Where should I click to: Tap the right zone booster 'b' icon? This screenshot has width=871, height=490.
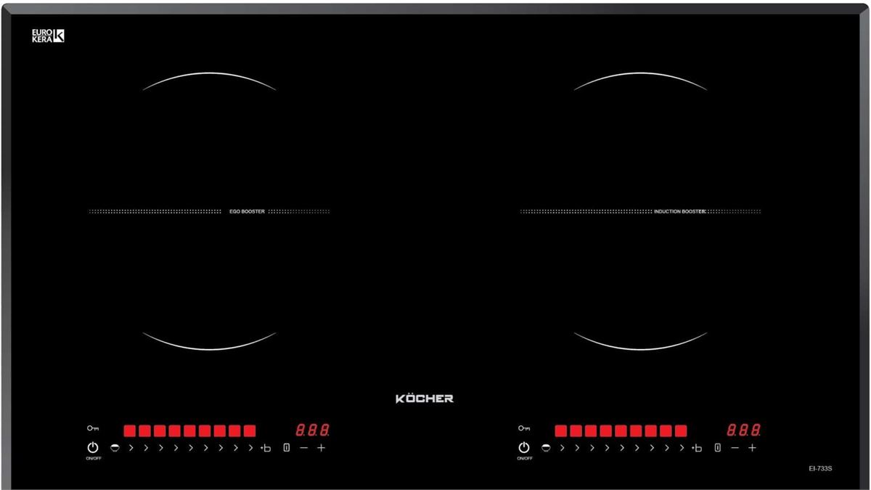[697, 448]
